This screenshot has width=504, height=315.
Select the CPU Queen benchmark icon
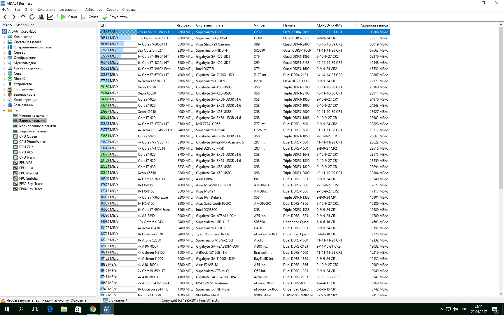[15, 136]
